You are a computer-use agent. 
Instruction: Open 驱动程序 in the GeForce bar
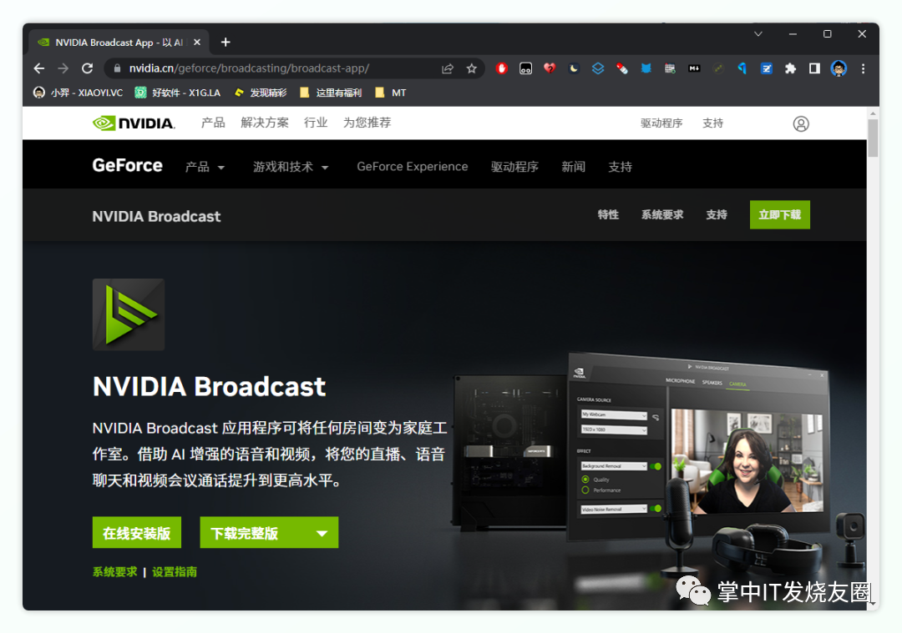[514, 167]
